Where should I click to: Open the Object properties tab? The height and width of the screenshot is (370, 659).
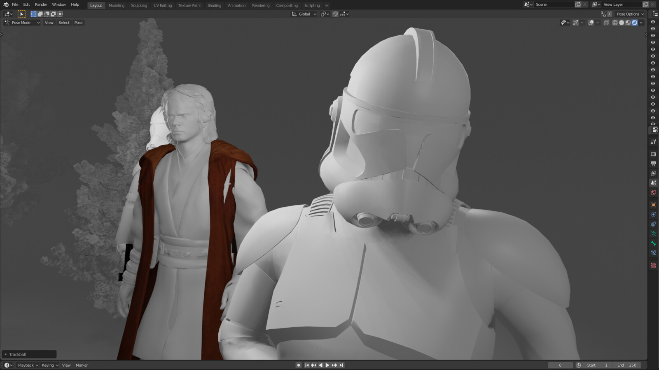(x=653, y=205)
